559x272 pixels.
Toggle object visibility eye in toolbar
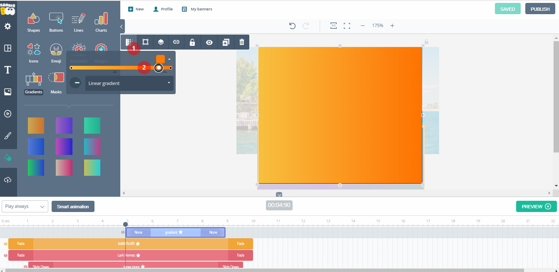(209, 42)
